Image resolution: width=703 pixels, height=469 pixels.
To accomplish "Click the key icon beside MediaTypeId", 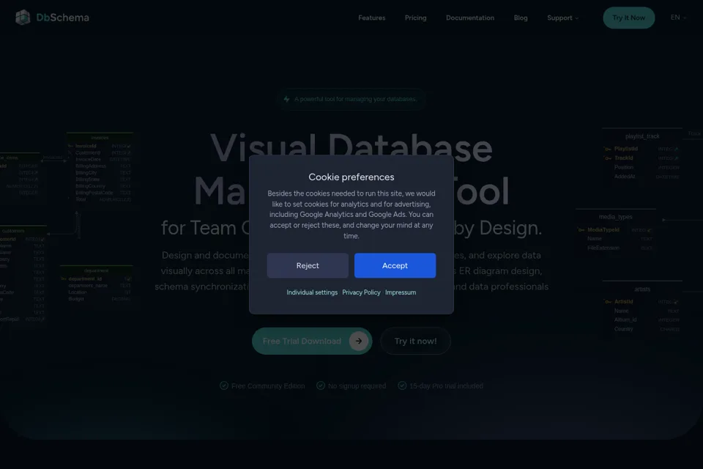I will pos(581,230).
